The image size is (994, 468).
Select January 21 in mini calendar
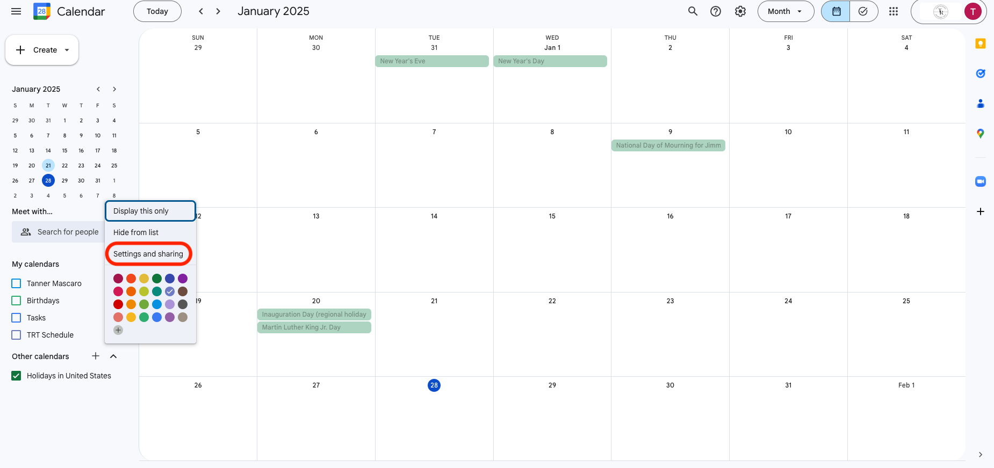(48, 165)
